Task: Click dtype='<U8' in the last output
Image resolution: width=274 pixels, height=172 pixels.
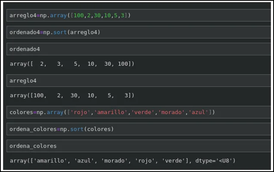Action: point(214,161)
